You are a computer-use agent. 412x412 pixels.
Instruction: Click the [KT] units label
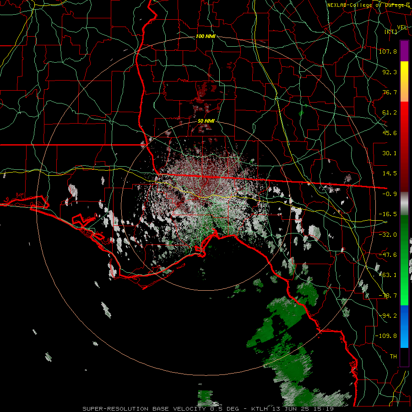pos(391,32)
